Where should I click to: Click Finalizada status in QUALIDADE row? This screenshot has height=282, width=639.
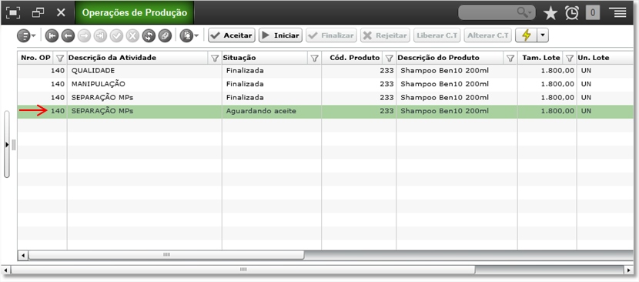(245, 71)
